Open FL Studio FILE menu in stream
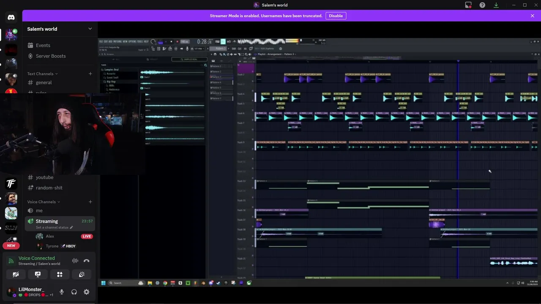541x304 pixels. [x=101, y=41]
